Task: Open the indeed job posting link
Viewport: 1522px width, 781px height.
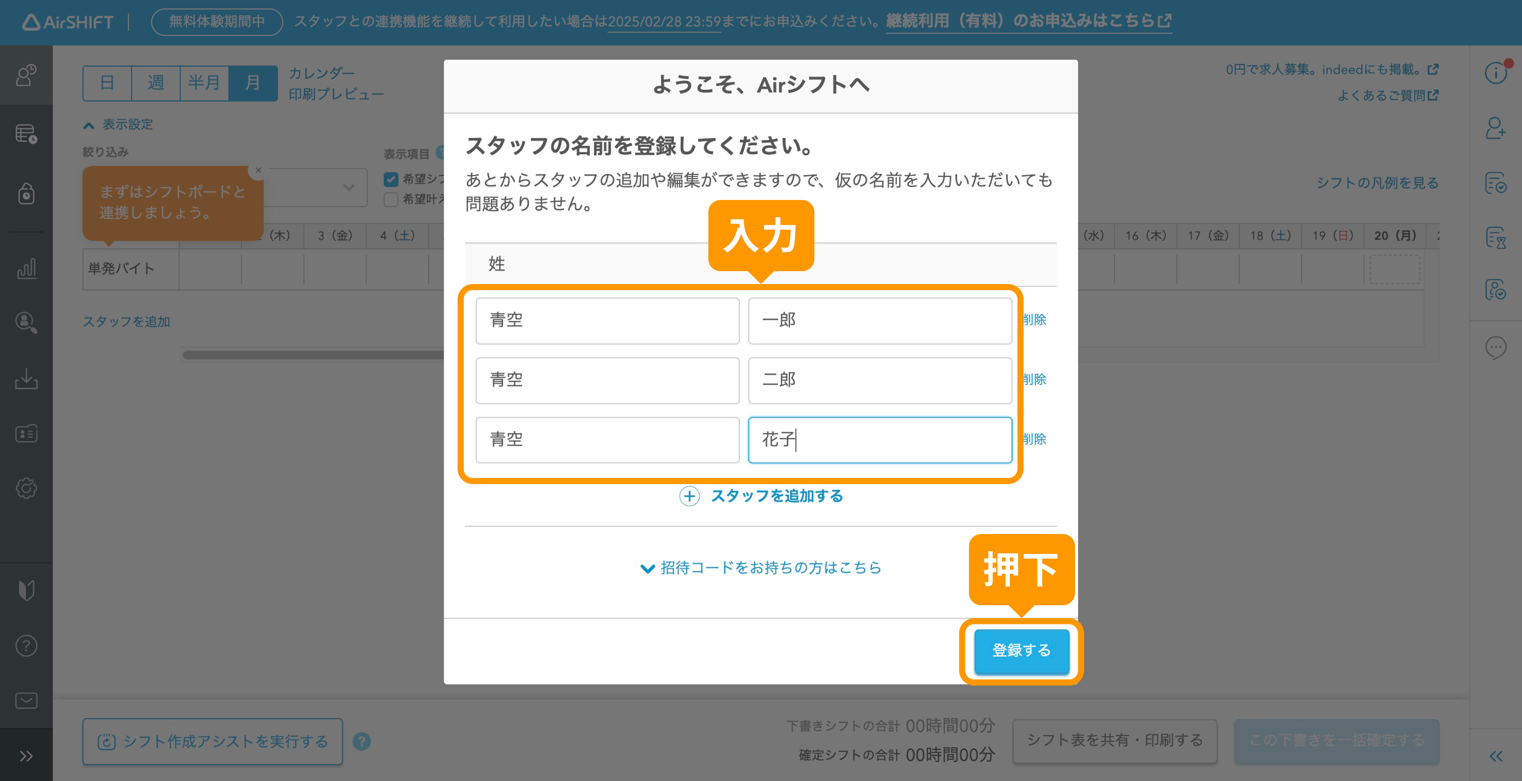Action: (1332, 70)
